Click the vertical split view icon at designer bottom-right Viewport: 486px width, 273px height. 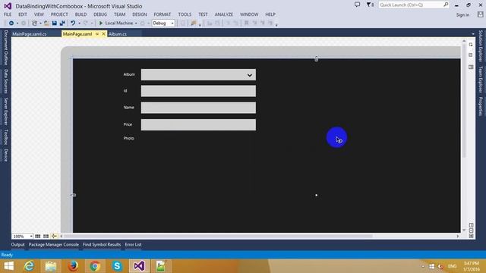tap(471, 225)
